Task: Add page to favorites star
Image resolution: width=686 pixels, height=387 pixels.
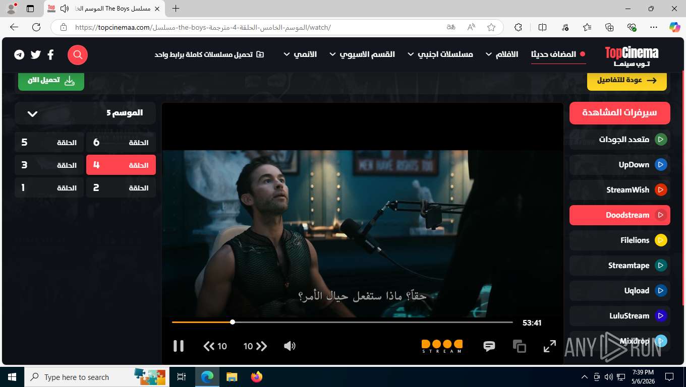Action: 491,27
